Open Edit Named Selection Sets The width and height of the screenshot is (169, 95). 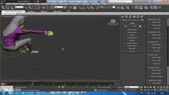(97, 7)
